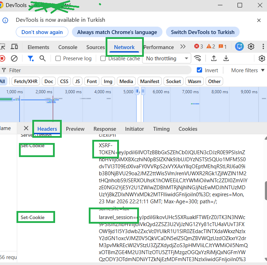Click left timeline overview handle
Screen dimensions: 267x265
137,91
